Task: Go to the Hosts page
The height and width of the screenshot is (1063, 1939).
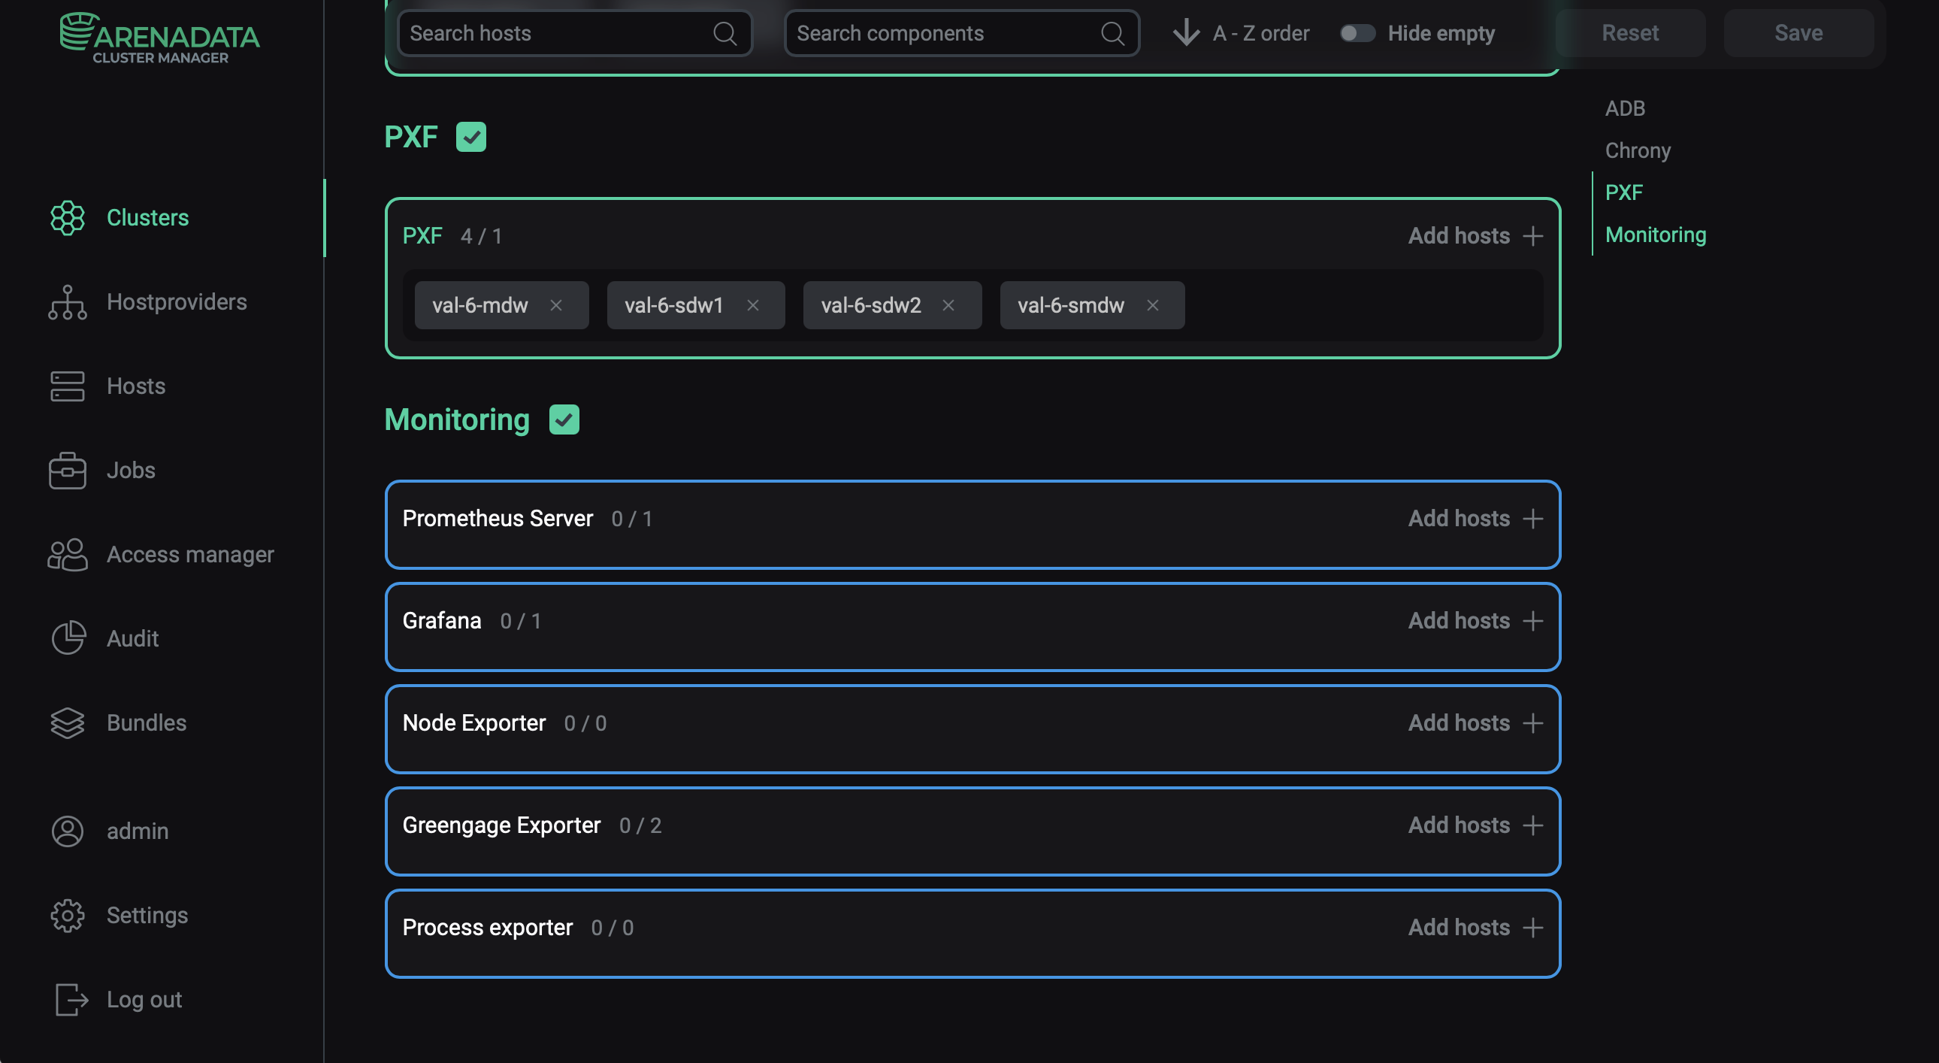Action: point(135,386)
